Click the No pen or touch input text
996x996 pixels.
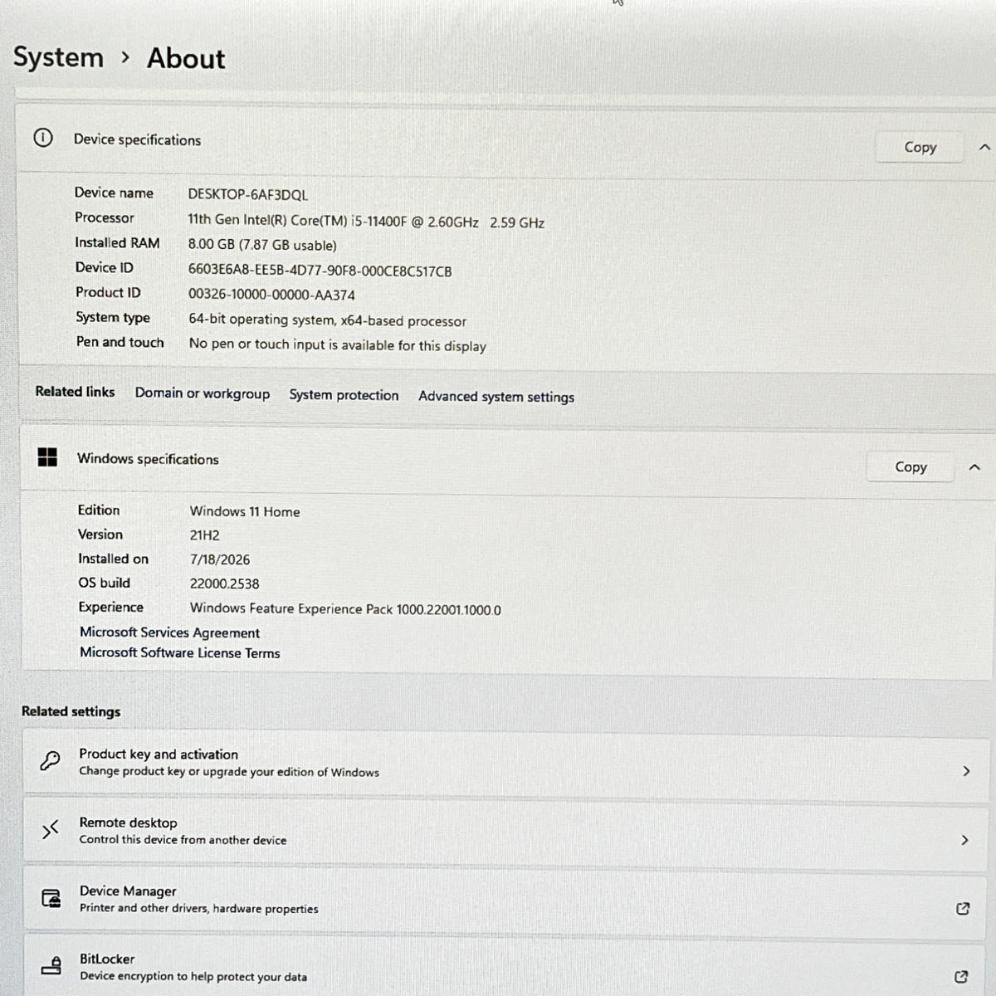click(x=337, y=344)
